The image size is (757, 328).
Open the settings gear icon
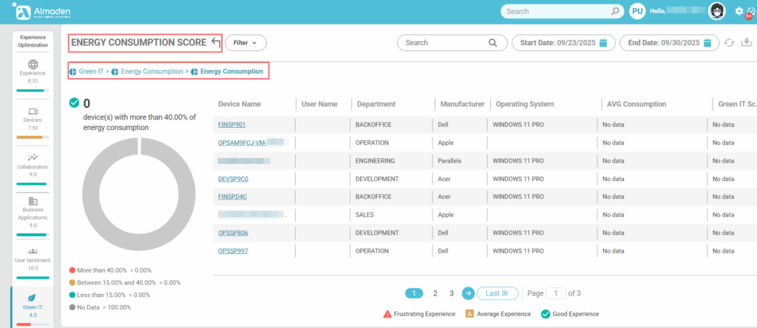coord(739,11)
